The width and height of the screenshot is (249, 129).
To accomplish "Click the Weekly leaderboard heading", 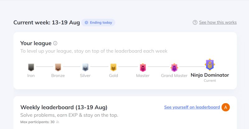I will tap(64, 107).
